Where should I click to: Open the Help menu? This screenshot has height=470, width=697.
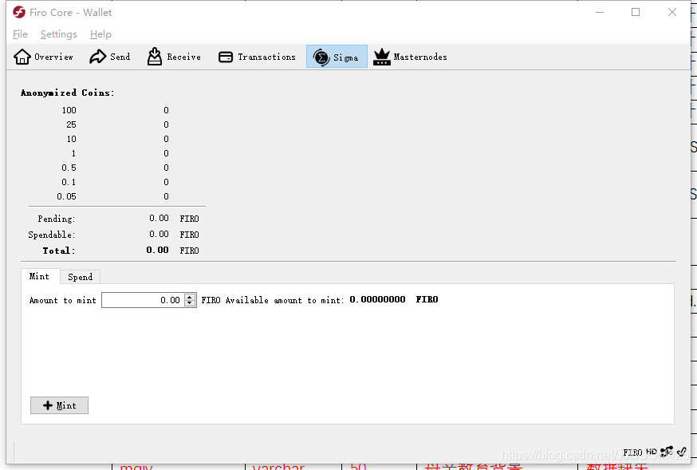100,34
